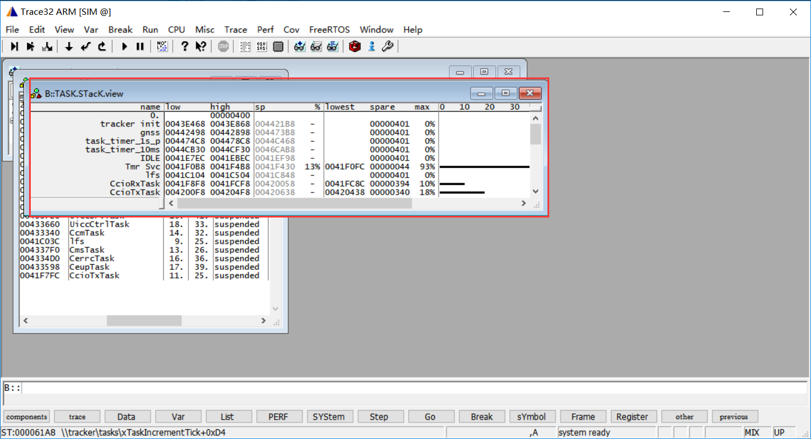Click the previous softkey button
Image resolution: width=811 pixels, height=439 pixels.
click(x=733, y=417)
